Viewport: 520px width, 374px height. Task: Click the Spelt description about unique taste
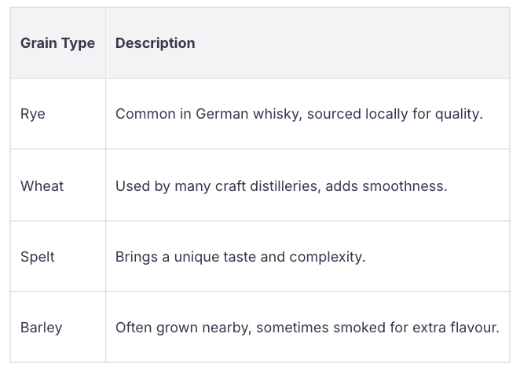pos(240,257)
